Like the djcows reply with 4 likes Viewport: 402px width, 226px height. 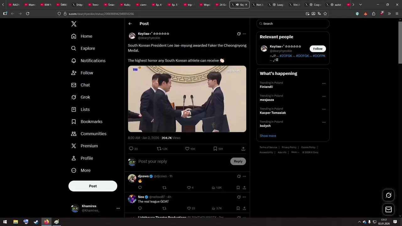(189, 188)
